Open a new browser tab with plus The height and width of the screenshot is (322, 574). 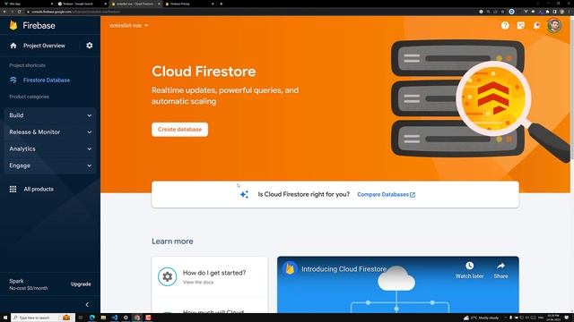pyautogui.click(x=222, y=4)
